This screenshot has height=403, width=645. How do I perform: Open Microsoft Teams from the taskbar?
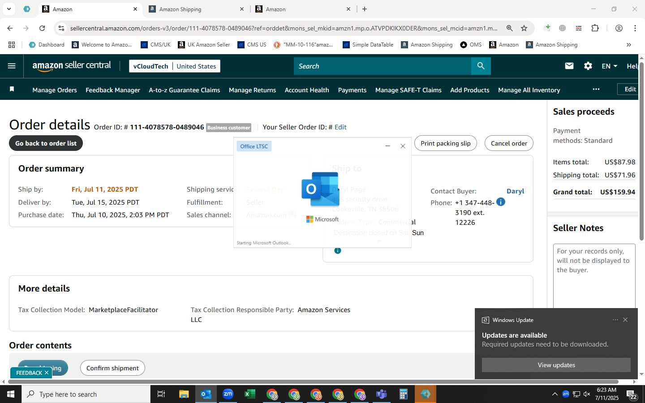382,394
